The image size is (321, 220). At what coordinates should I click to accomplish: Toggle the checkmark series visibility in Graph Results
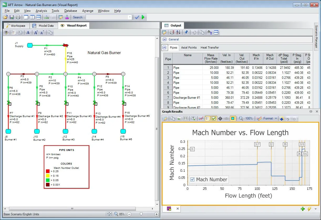[x=213, y=118]
